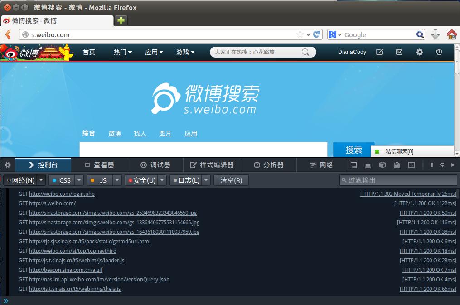Screen dimensions: 460x305
Task: Open the 热门 dropdown in Weibo navbar
Action: (x=122, y=52)
